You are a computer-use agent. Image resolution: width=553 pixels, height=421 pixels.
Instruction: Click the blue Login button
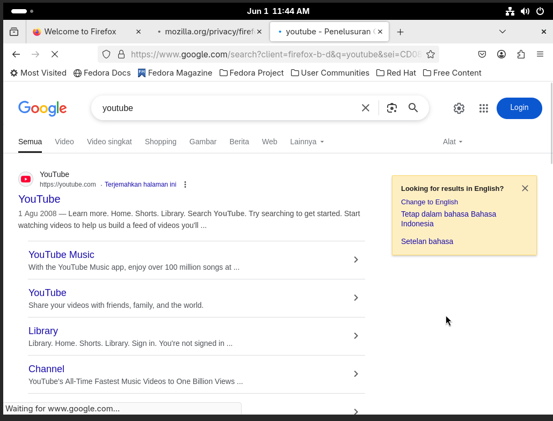(x=519, y=108)
